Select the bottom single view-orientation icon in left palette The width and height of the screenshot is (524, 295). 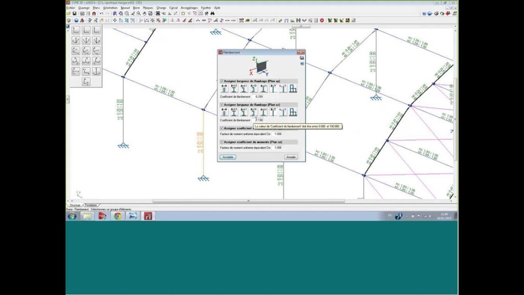coord(86,81)
